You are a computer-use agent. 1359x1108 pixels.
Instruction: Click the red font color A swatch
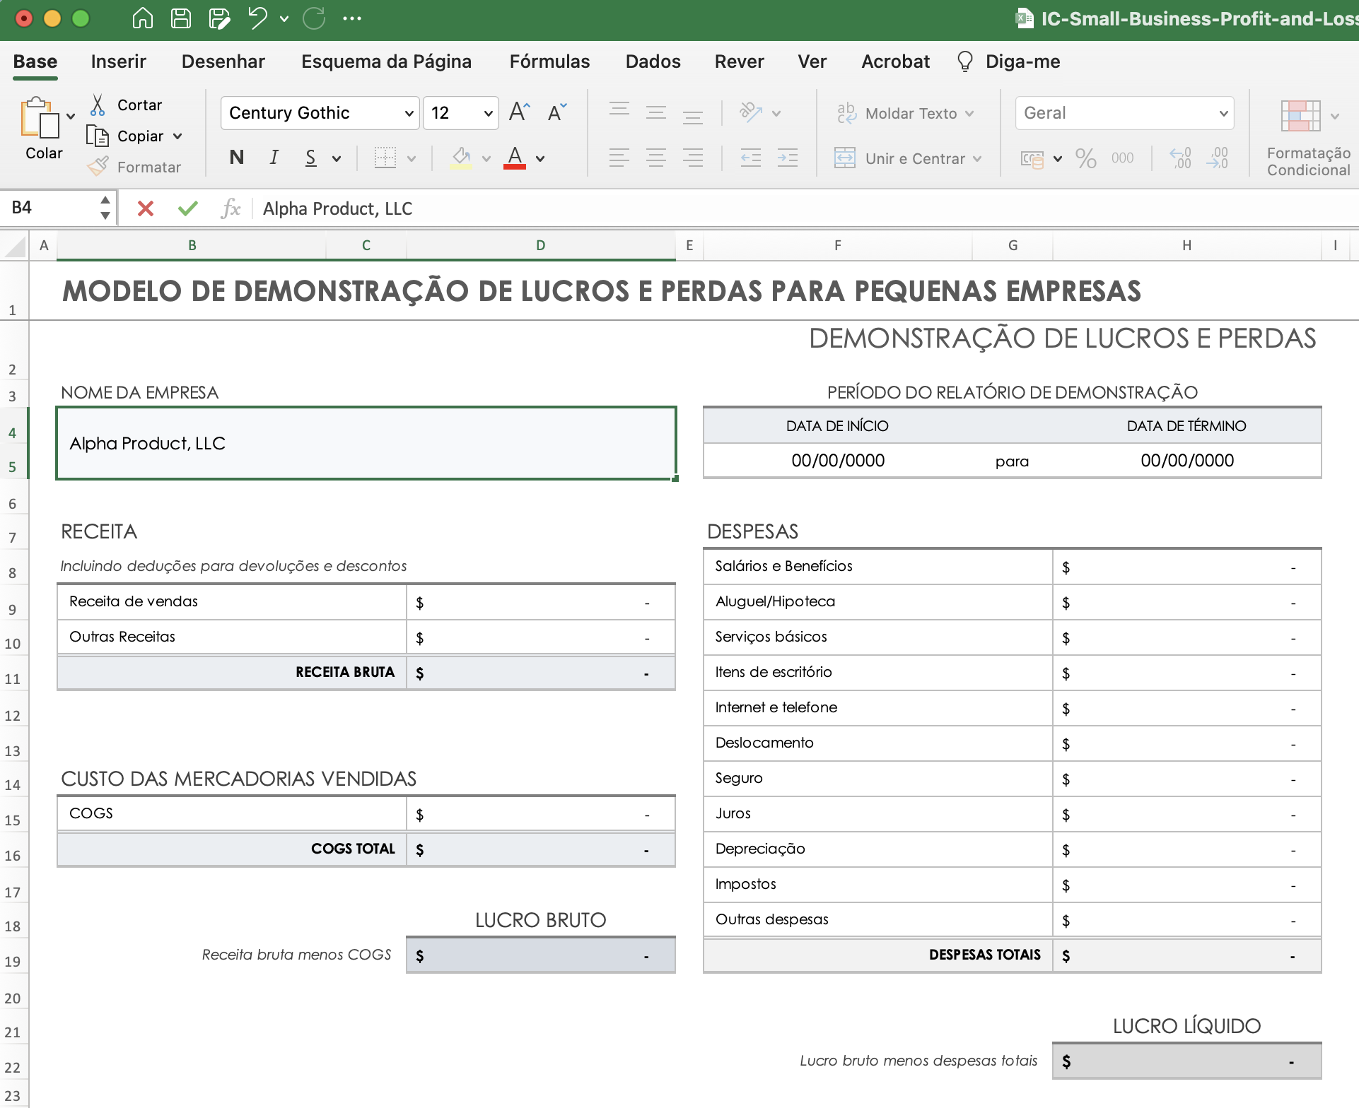click(x=515, y=158)
